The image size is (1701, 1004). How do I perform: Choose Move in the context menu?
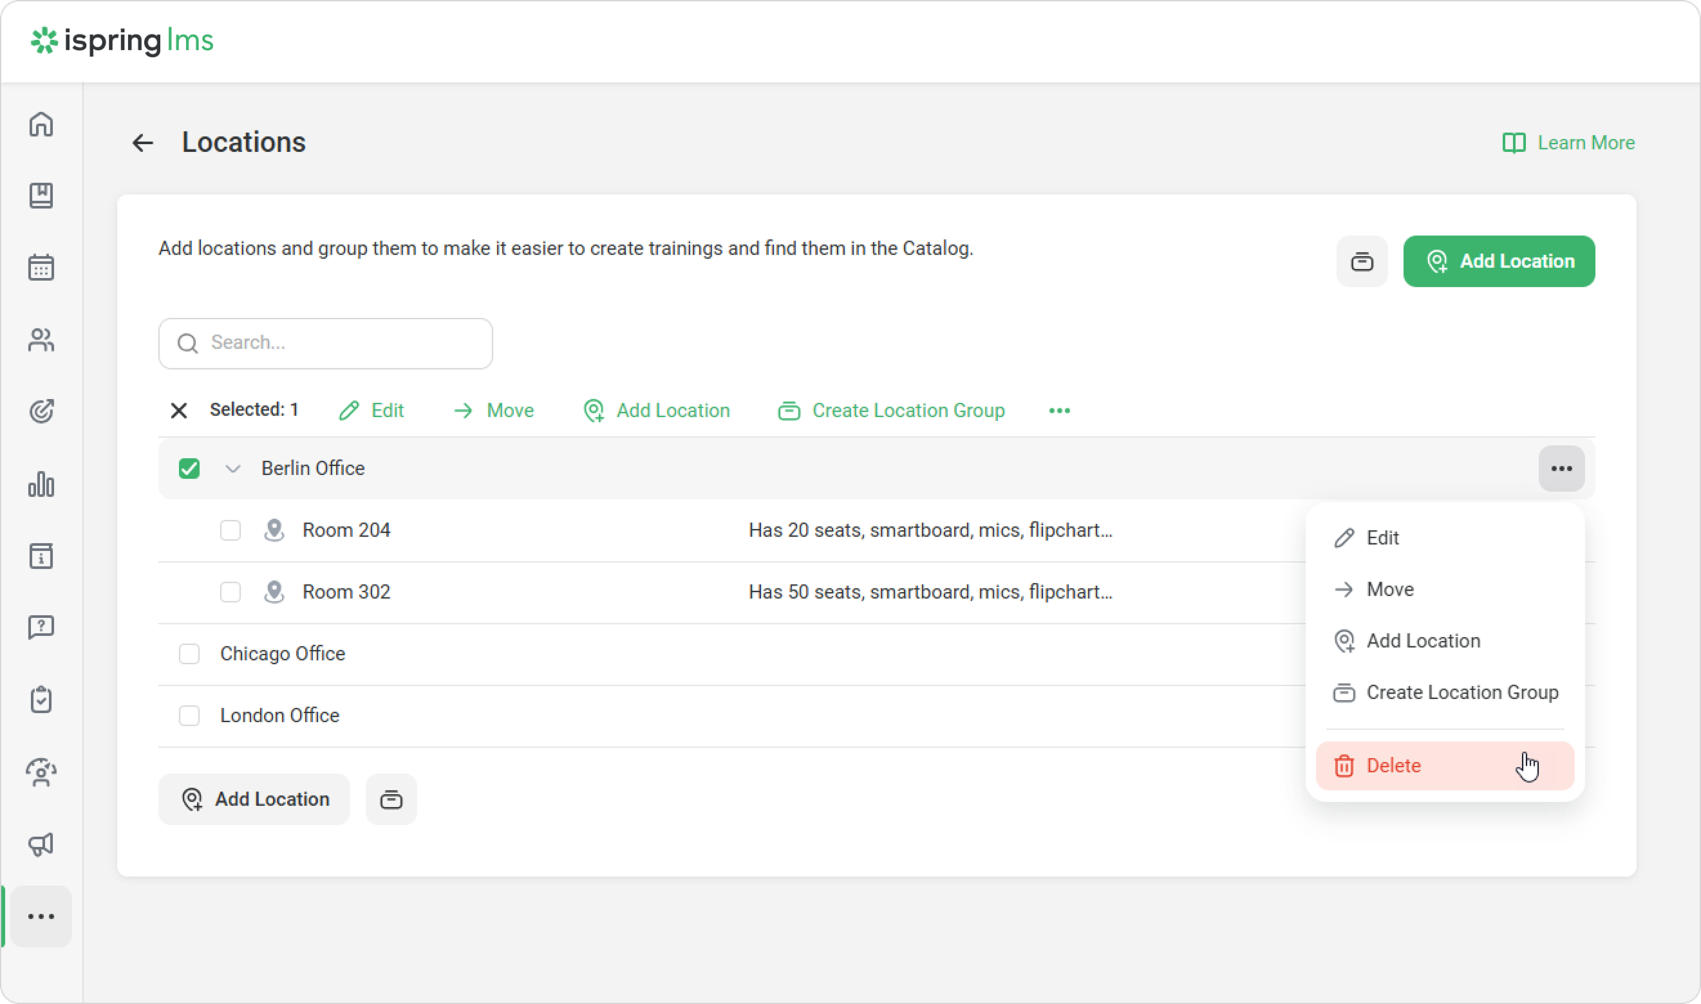pyautogui.click(x=1390, y=590)
